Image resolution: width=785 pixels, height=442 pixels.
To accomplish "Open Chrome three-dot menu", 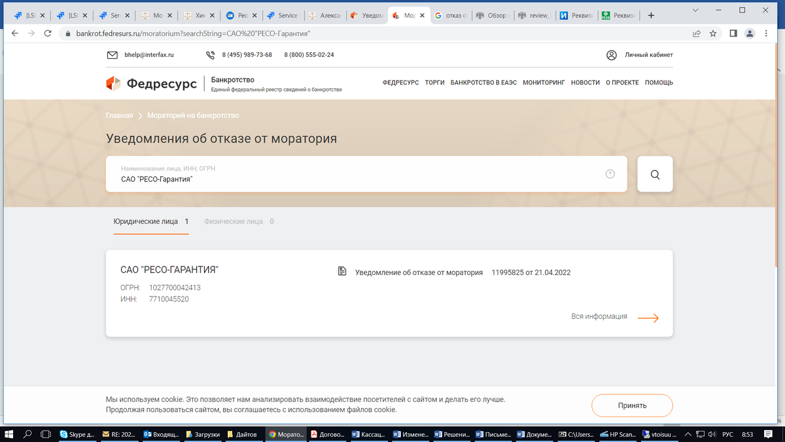I will 767,33.
